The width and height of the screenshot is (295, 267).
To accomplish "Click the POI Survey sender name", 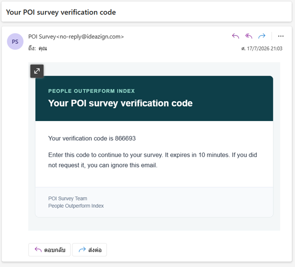I will [42, 37].
